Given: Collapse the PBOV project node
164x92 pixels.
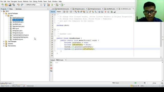Looking at the screenshot, I should (x=2, y=11).
